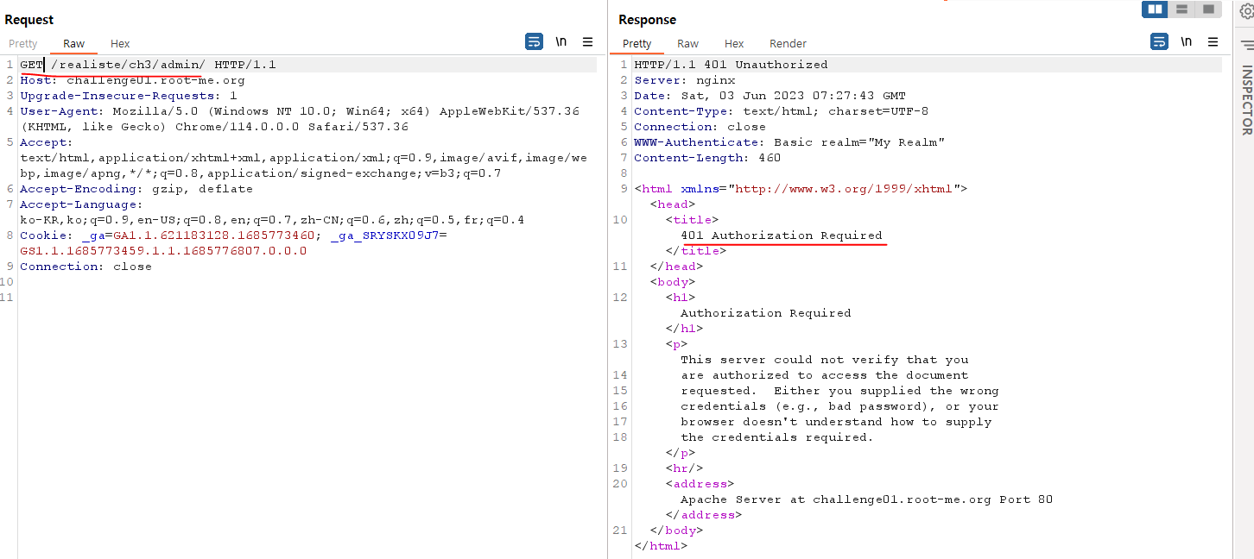Open the Response Render tab
The height and width of the screenshot is (559, 1254).
click(788, 43)
